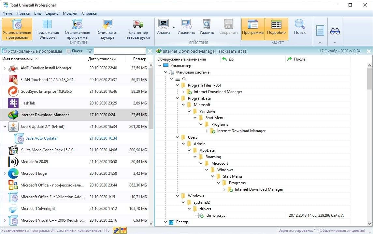Click the Поиск magnifier icon
Image resolution: width=373 pixels, height=234 pixels.
click(300, 24)
